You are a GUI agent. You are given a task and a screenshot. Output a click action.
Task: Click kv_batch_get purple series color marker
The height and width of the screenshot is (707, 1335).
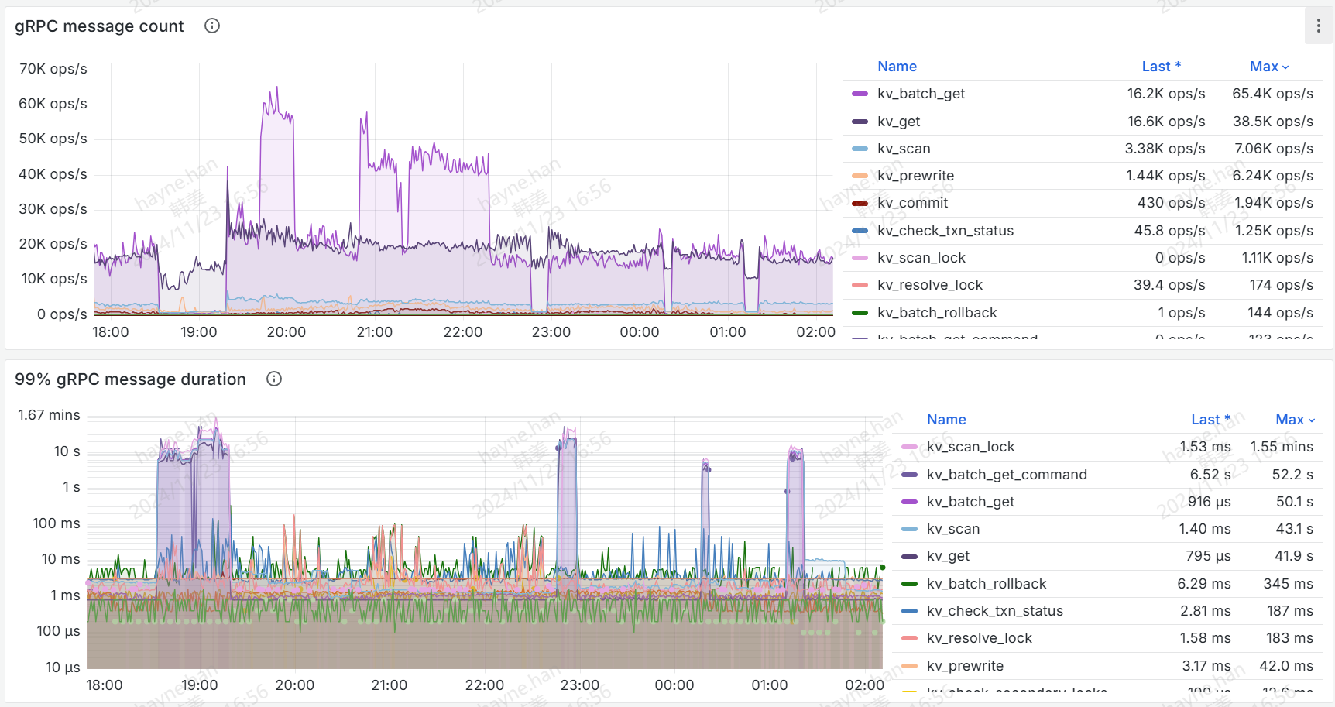pyautogui.click(x=860, y=94)
